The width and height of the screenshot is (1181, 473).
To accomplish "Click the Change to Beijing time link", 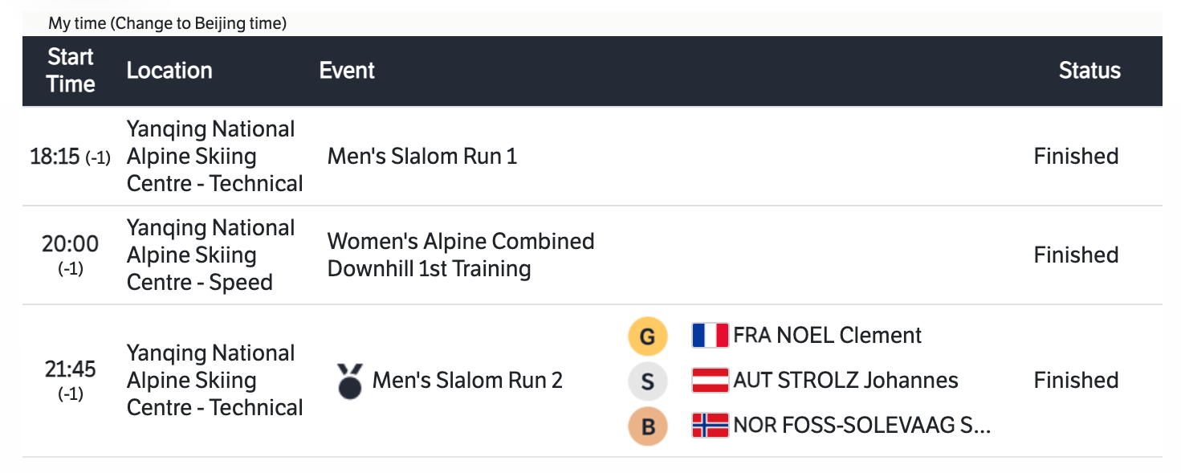I will point(199,23).
